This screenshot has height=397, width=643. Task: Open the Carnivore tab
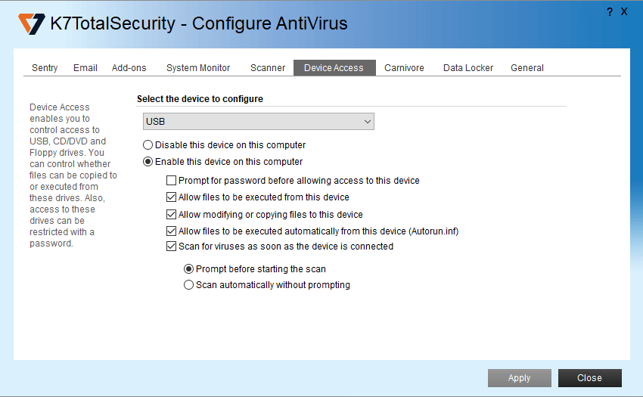[404, 68]
